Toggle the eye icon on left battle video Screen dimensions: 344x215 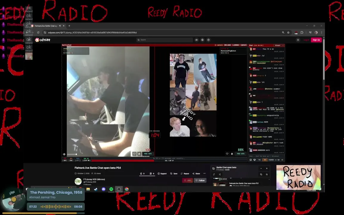(x=64, y=154)
